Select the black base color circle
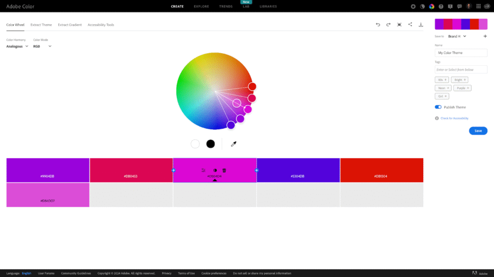 210,144
